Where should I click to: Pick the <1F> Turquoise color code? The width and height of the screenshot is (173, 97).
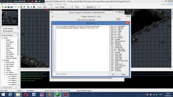point(116,71)
